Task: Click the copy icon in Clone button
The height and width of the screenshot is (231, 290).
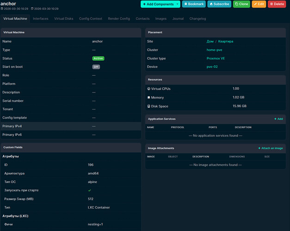Action: (236, 4)
